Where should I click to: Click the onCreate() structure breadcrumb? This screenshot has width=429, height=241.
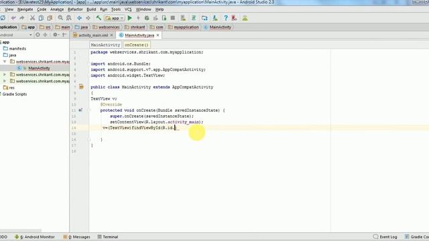(x=136, y=45)
